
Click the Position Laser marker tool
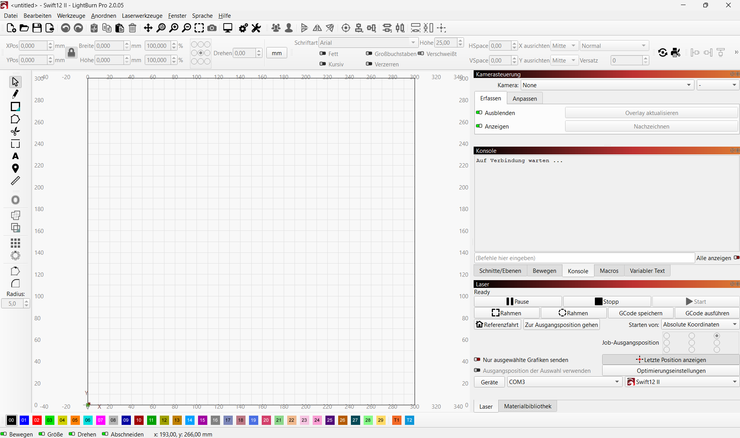15,168
